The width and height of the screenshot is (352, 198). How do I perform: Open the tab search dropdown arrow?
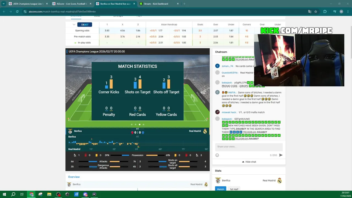(4, 4)
